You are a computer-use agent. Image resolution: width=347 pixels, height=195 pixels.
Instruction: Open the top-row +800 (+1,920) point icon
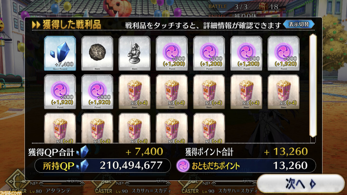(284, 53)
